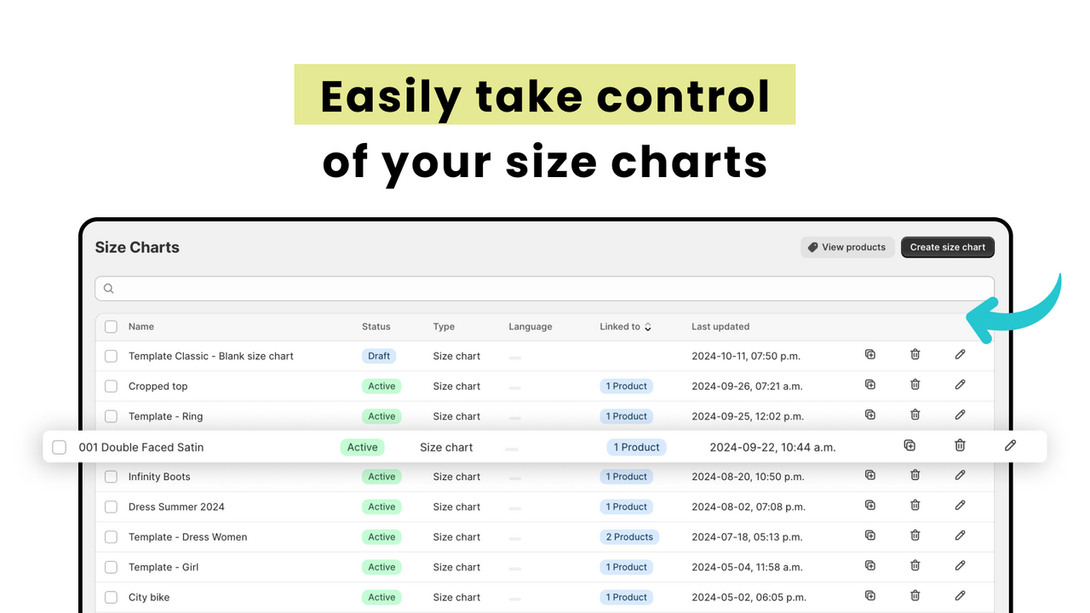Duplicate the Cropped top size chart

pos(869,385)
